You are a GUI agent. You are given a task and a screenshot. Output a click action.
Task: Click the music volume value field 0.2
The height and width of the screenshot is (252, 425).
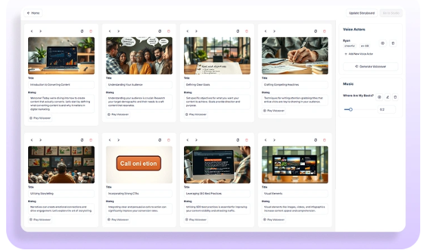tap(387, 110)
